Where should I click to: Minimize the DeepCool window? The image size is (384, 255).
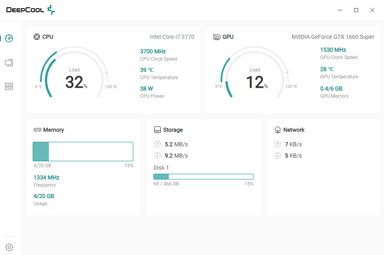(340, 10)
